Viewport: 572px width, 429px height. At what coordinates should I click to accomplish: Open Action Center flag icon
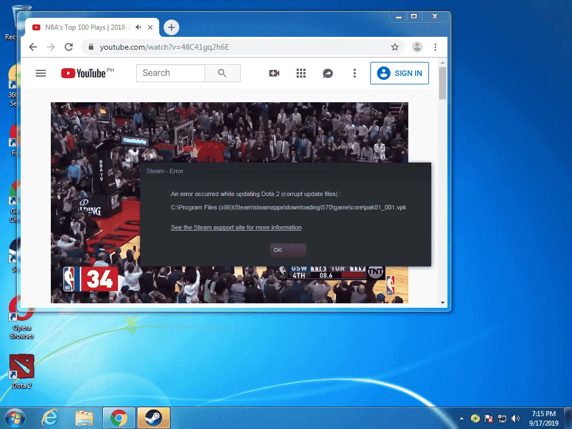[x=488, y=418]
